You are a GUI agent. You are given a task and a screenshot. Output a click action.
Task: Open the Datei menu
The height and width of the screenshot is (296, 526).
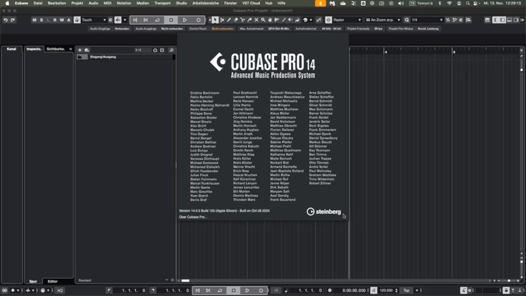[x=38, y=3]
